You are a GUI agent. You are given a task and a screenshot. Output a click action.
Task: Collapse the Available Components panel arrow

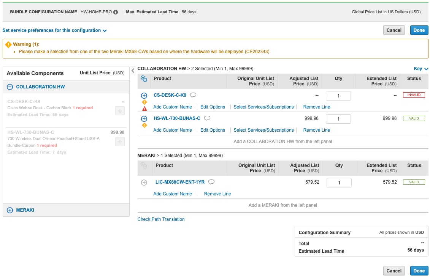(133, 70)
